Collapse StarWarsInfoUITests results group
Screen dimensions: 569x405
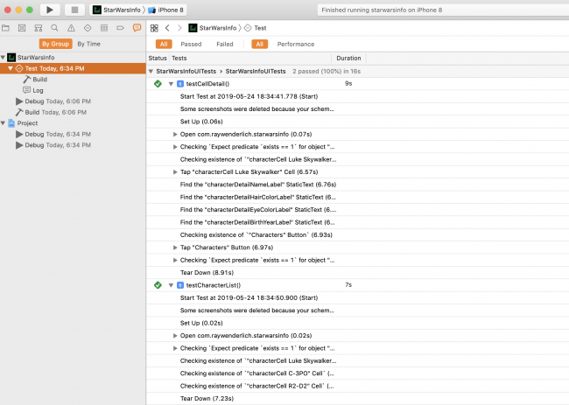(x=151, y=71)
